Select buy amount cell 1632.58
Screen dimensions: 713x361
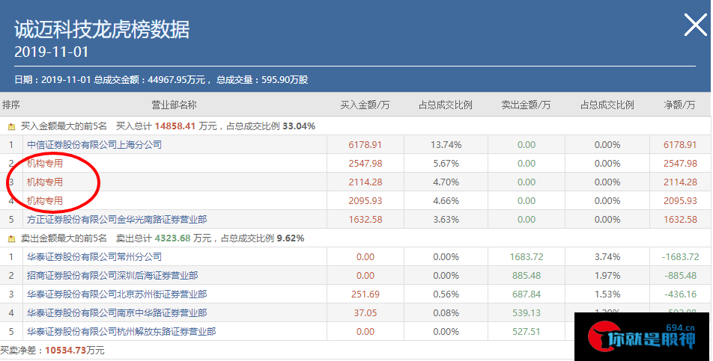(365, 220)
